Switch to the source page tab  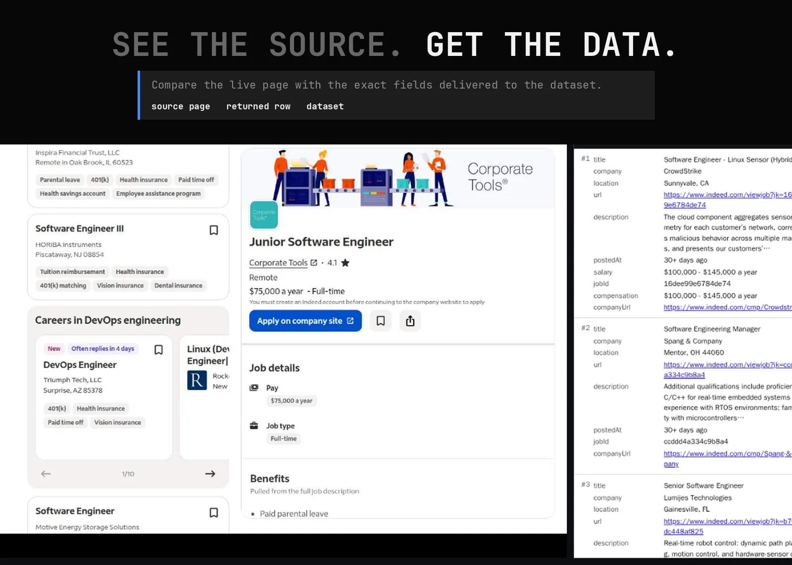[181, 106]
